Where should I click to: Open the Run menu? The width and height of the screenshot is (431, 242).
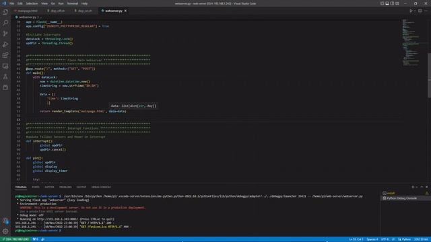click(x=61, y=3)
